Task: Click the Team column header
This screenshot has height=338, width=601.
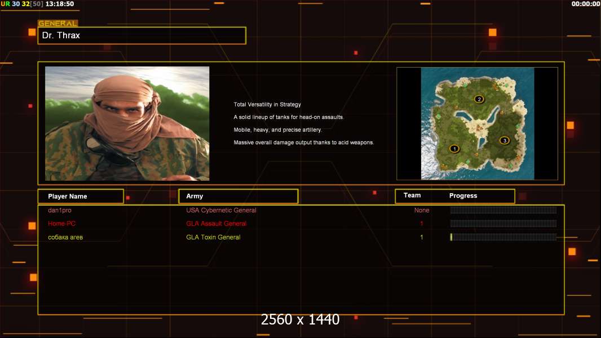Action: [x=412, y=195]
